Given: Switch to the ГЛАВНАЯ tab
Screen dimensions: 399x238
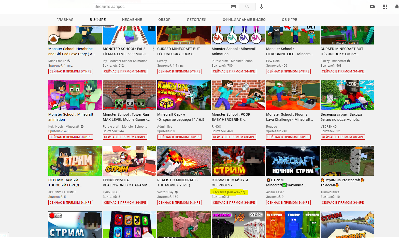Looking at the screenshot, I should click(65, 20).
